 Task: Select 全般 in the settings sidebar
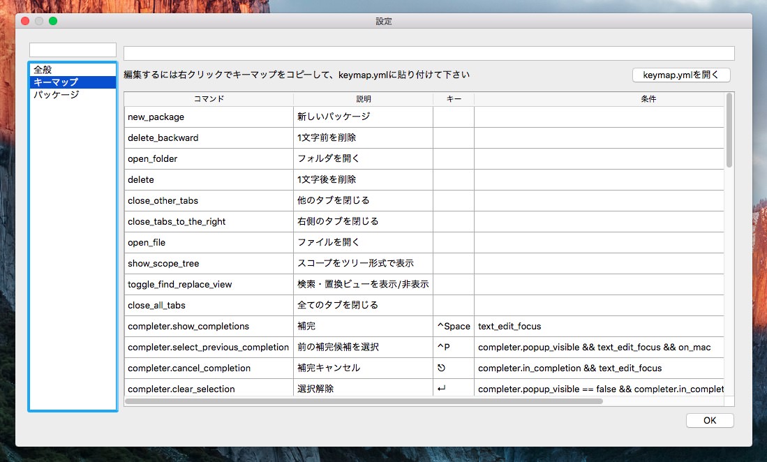tap(43, 70)
